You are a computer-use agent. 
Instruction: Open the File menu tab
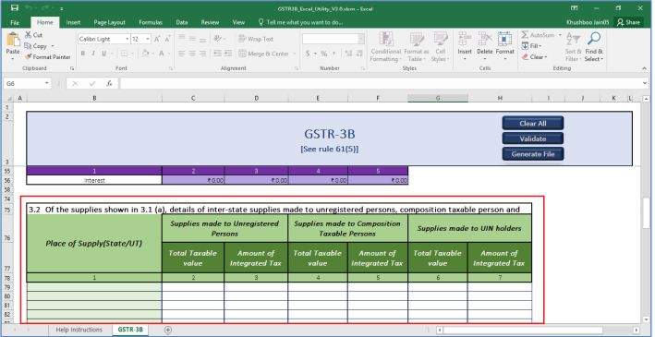[x=15, y=22]
